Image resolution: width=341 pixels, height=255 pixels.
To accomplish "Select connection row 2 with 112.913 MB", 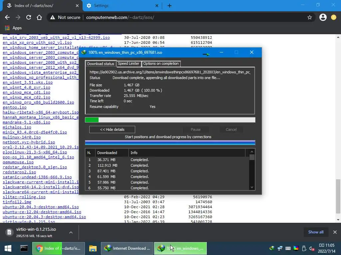I will [168, 165].
